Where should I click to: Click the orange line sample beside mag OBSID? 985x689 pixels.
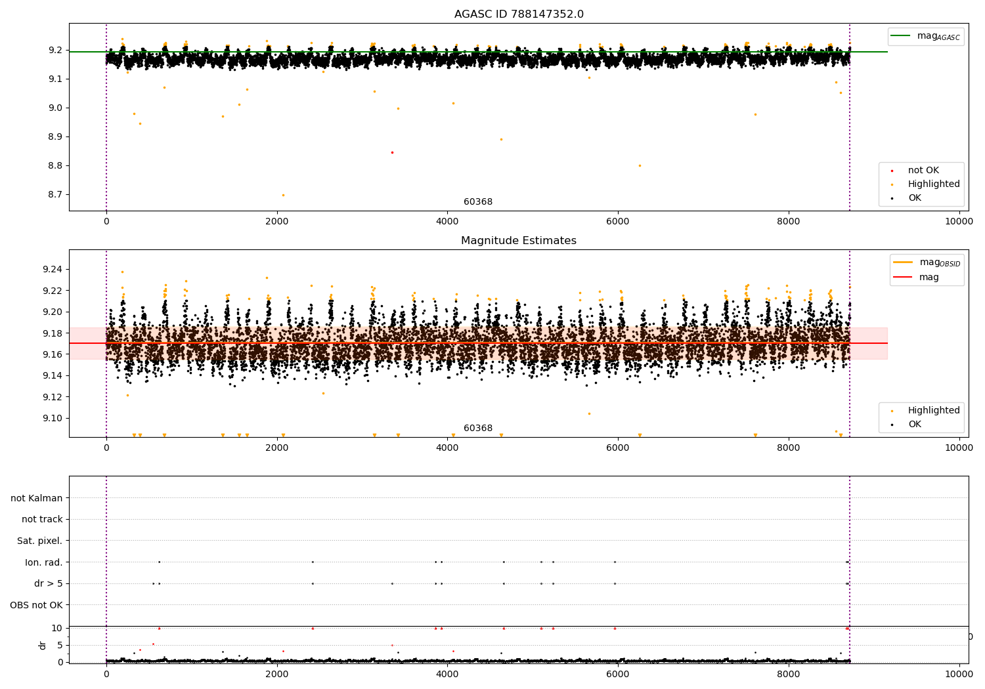click(903, 262)
